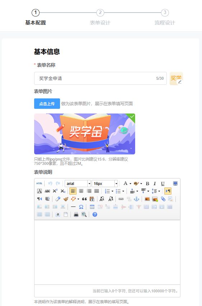Expand line height dropdown

[159, 191]
